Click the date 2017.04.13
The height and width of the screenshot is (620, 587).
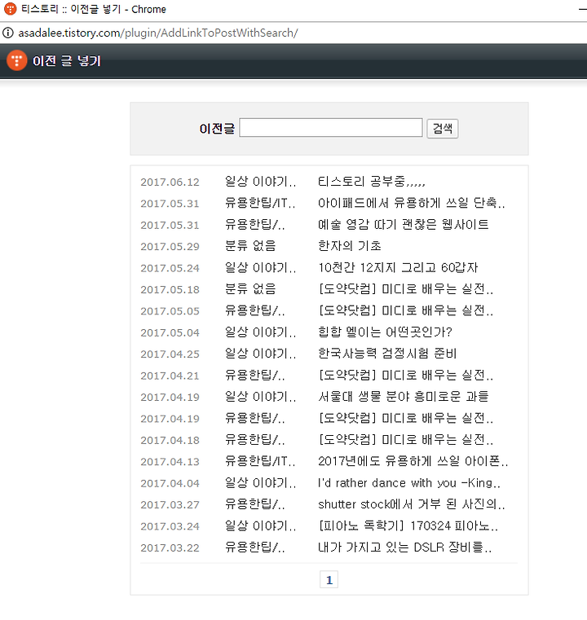(x=170, y=461)
